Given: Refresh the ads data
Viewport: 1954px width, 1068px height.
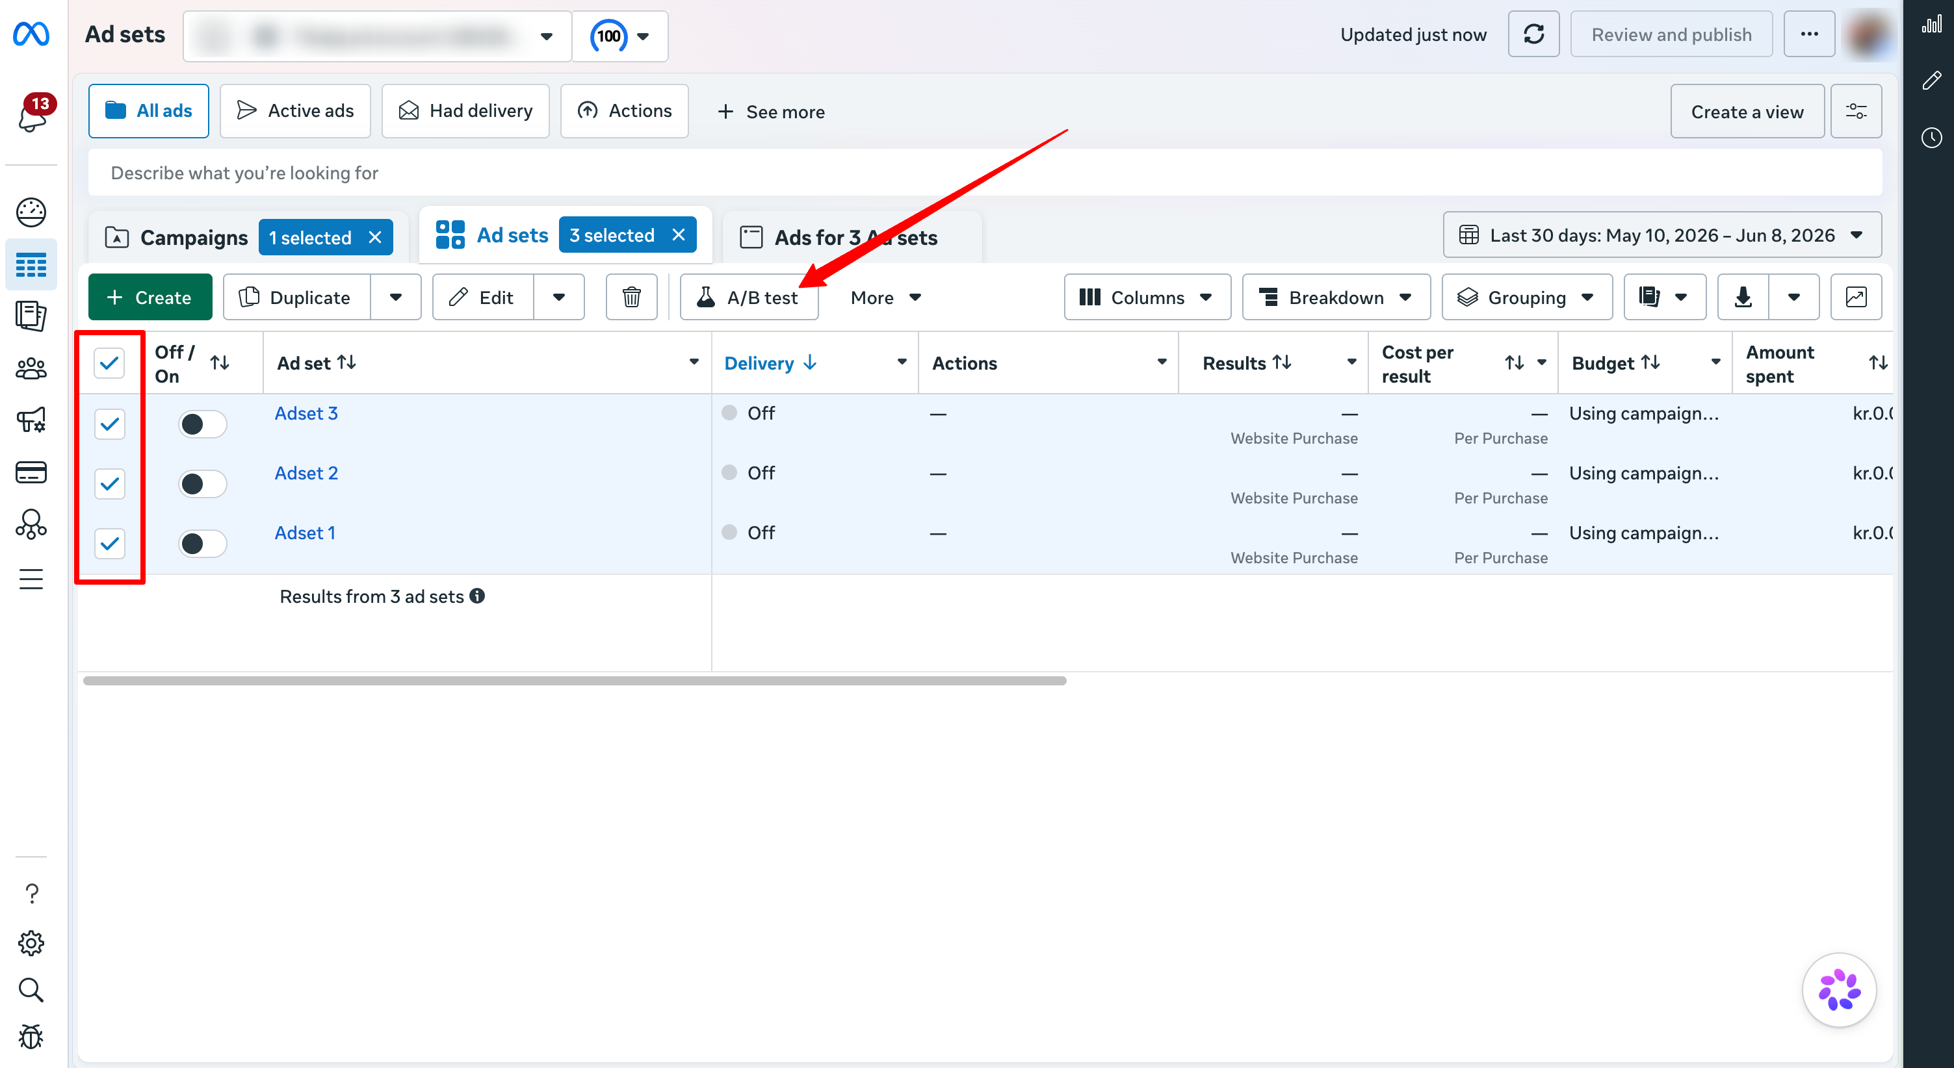Looking at the screenshot, I should [x=1534, y=35].
